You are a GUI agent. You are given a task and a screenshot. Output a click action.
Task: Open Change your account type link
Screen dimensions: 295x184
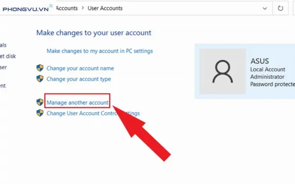pos(79,79)
